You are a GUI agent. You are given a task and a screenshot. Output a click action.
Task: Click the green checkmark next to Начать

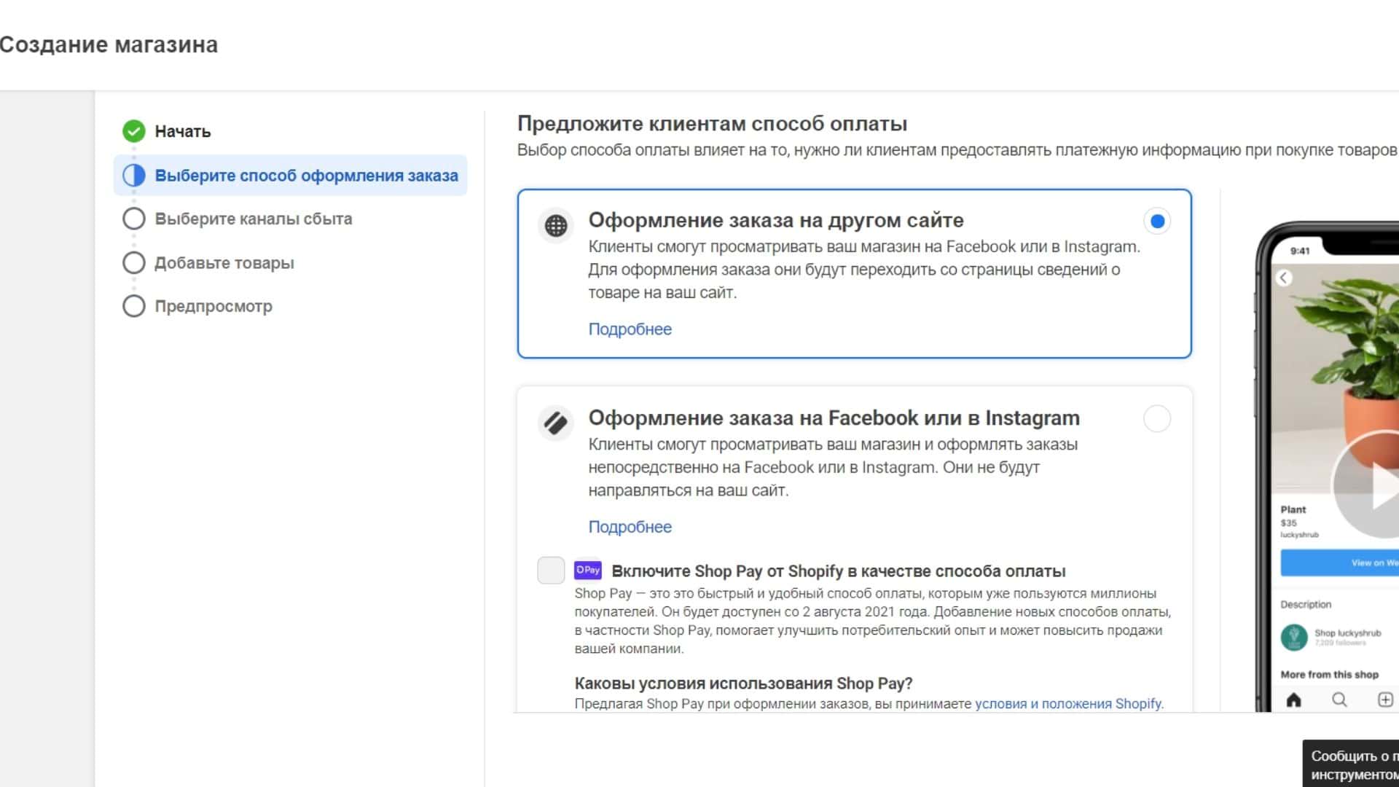(x=133, y=131)
